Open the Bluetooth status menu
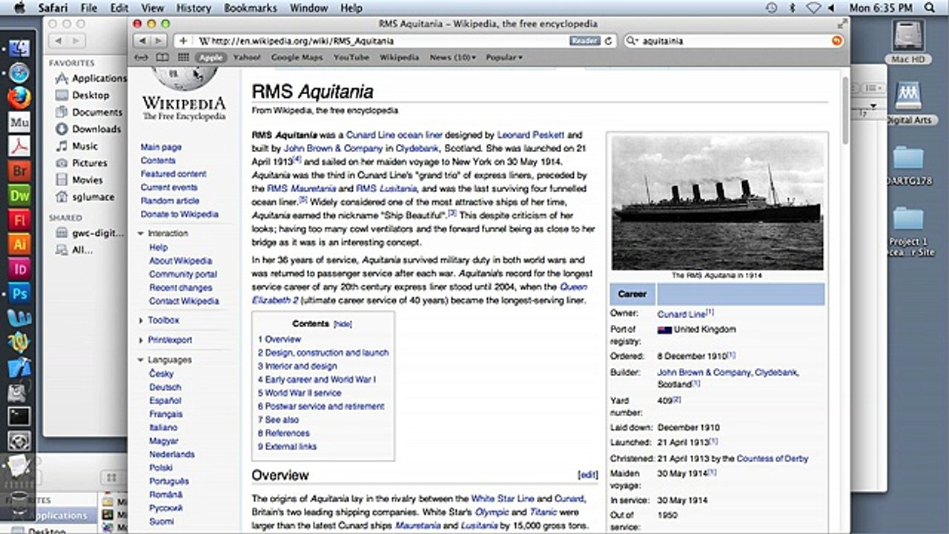949x534 pixels. click(792, 8)
